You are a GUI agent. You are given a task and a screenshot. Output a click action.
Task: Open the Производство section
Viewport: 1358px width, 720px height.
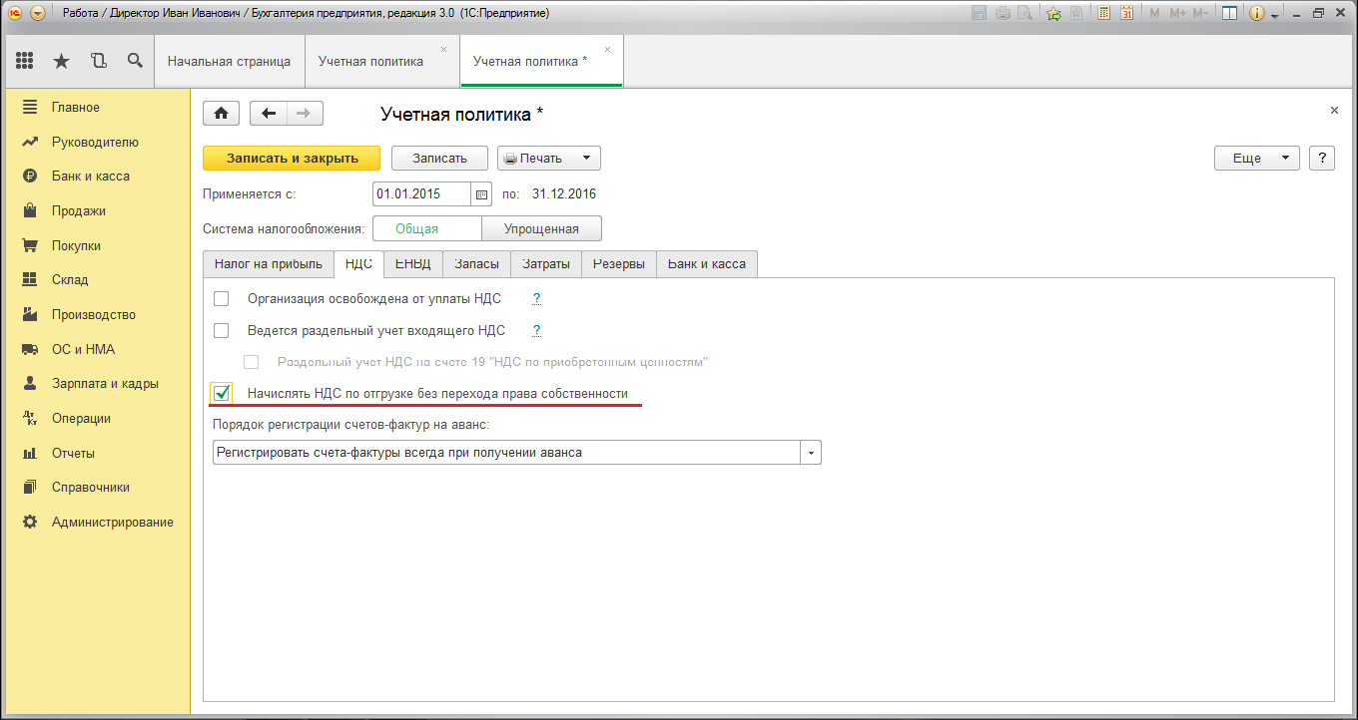(94, 314)
